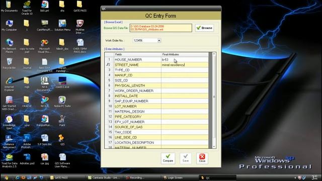Click the grid scrollbar down arrow
This screenshot has height=181, width=322.
point(214,147)
